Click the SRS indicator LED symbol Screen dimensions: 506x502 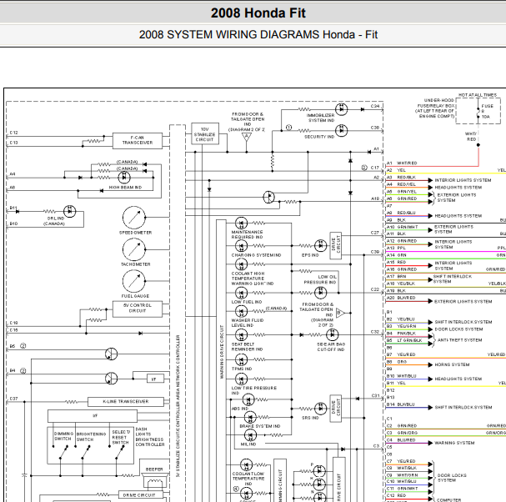320,409
